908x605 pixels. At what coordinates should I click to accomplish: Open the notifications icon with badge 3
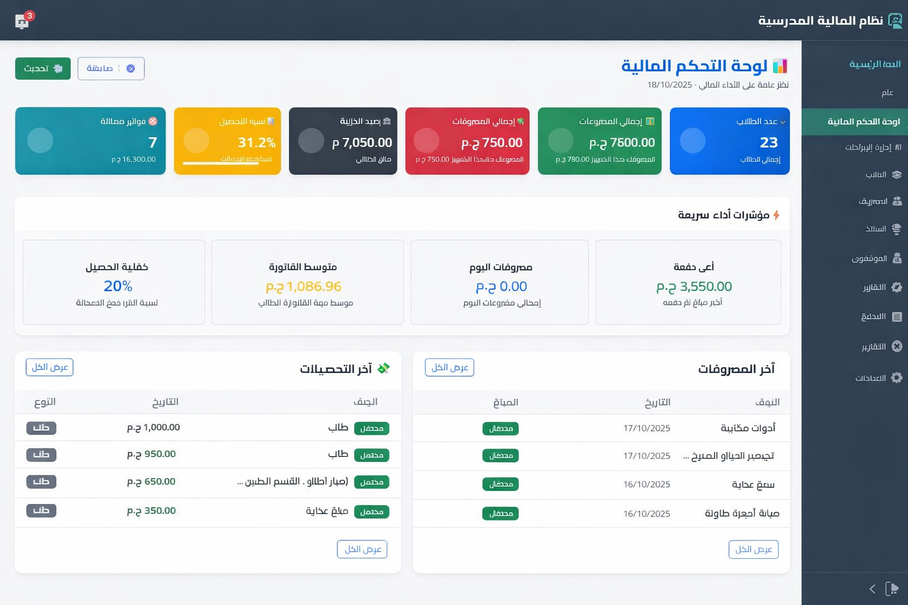coord(22,21)
